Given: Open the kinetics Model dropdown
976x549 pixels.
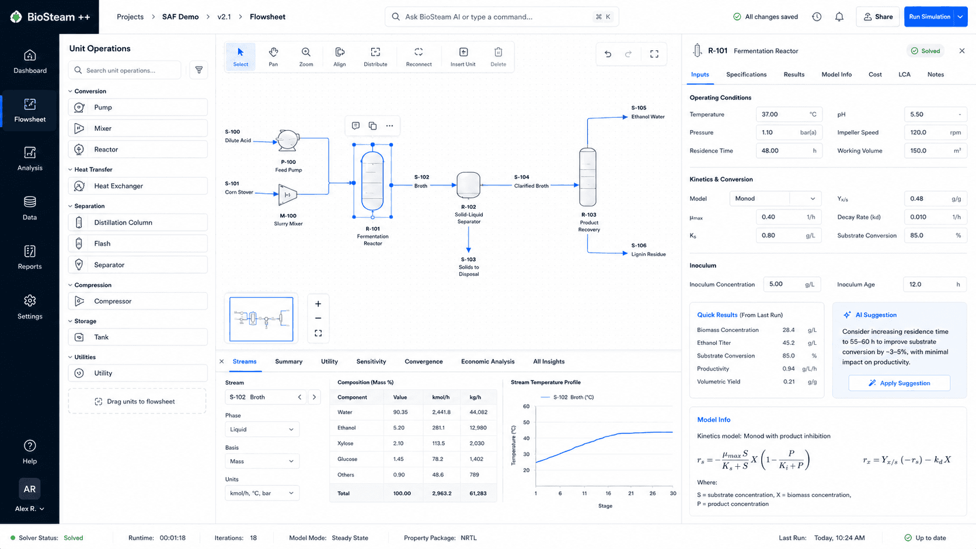Looking at the screenshot, I should tap(775, 199).
